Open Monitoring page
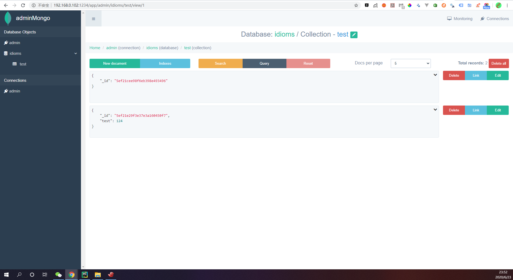 pyautogui.click(x=460, y=19)
